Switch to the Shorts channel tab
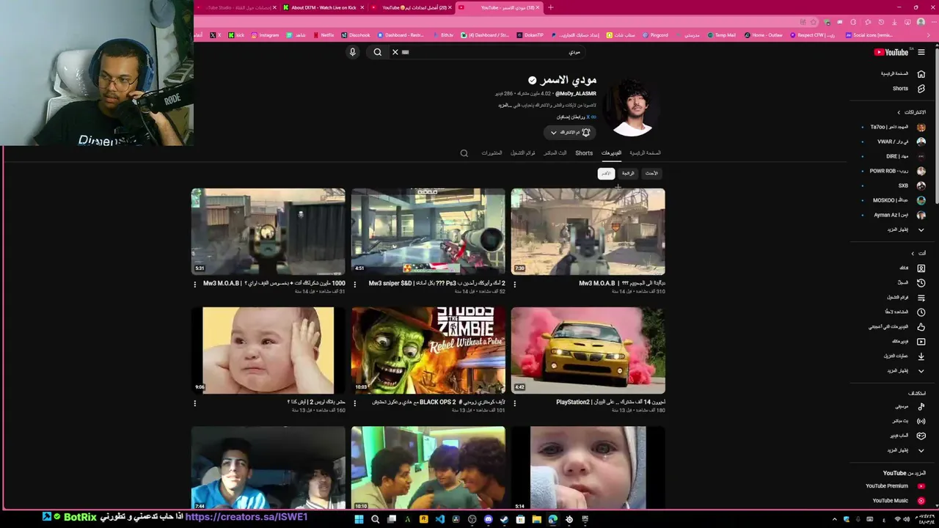This screenshot has width=939, height=528. click(584, 153)
